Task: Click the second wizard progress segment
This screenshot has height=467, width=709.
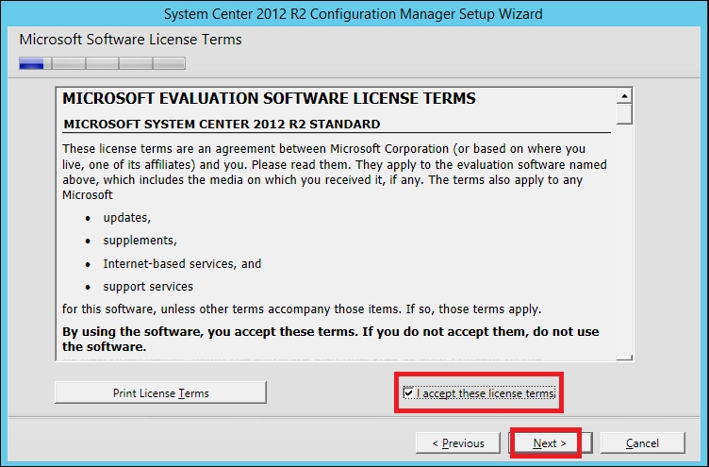Action: 69,63
